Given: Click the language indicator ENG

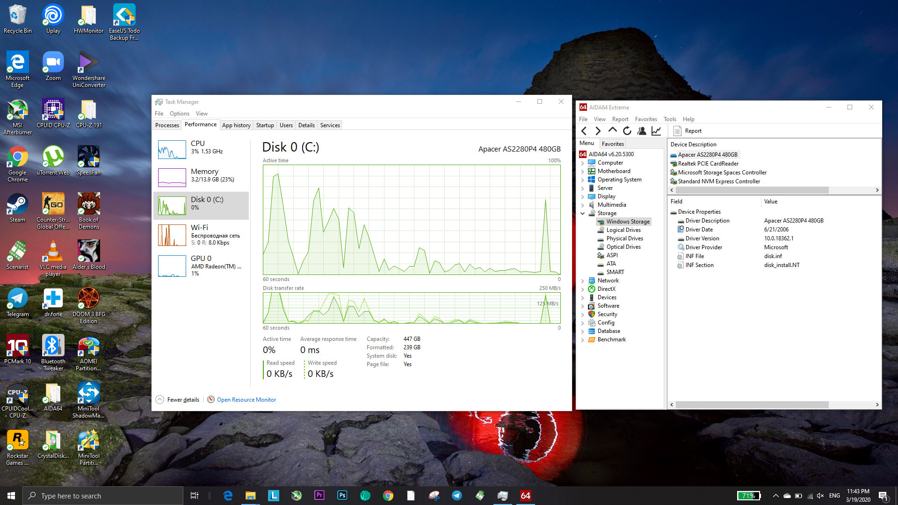Looking at the screenshot, I should [834, 496].
